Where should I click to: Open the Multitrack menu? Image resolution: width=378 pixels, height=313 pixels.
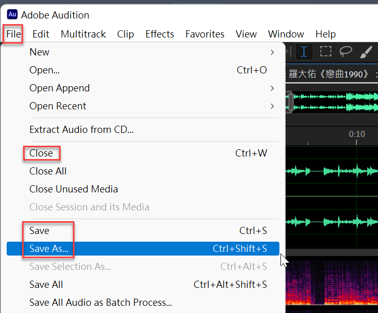(x=83, y=34)
